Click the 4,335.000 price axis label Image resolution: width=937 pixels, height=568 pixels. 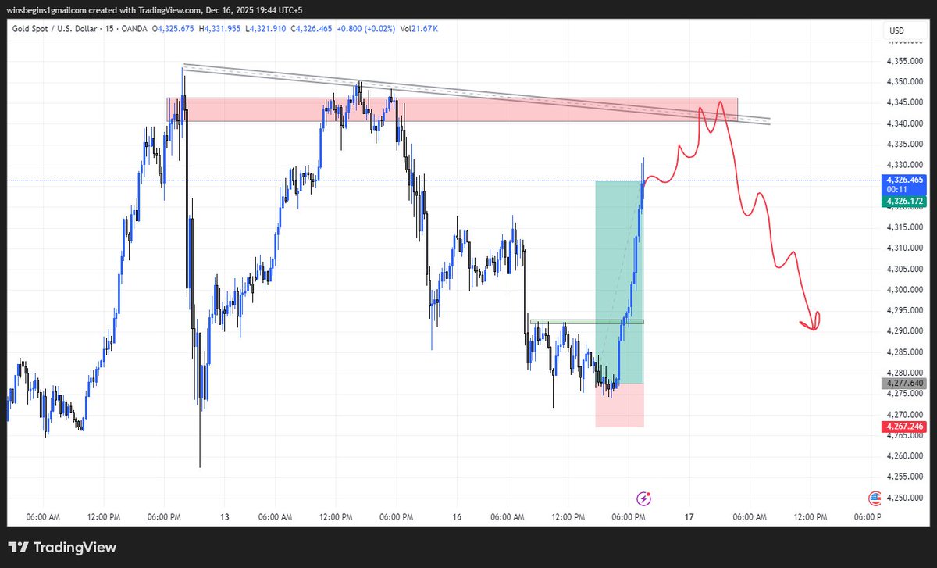click(906, 145)
